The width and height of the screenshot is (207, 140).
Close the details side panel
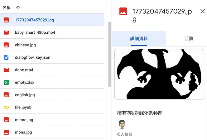203,11
